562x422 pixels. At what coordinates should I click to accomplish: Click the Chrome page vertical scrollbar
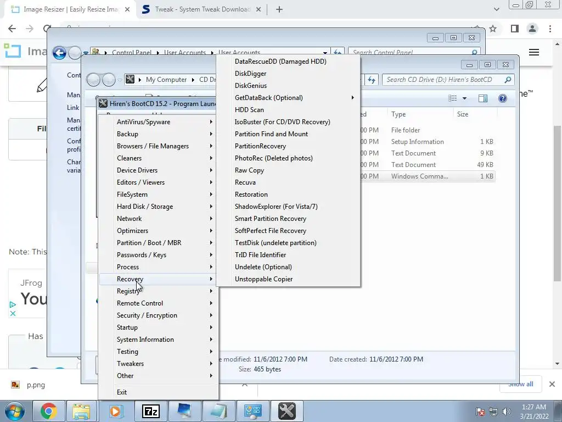coord(557,203)
